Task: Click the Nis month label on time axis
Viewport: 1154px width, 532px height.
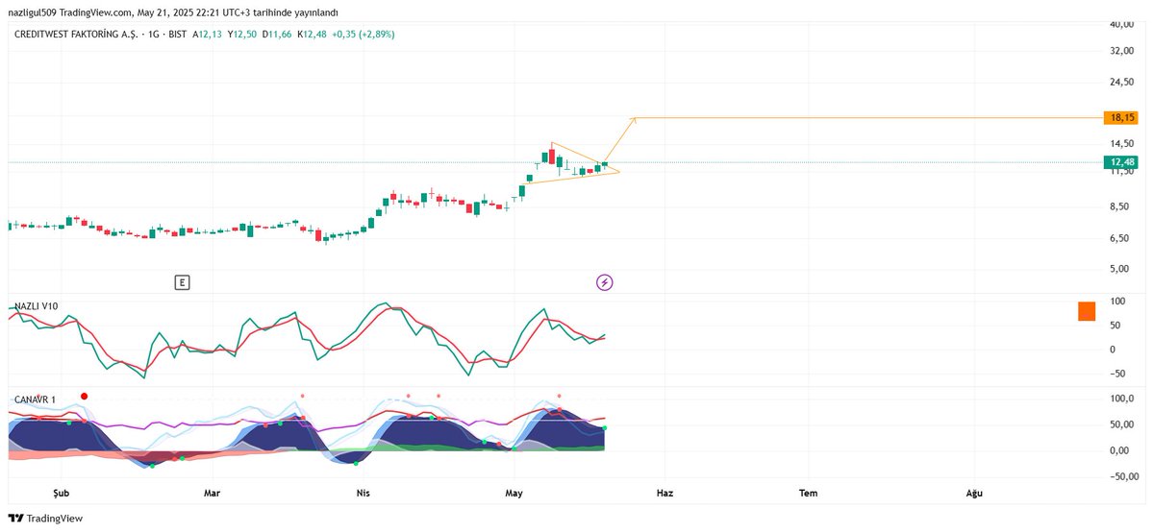Action: pyautogui.click(x=363, y=494)
